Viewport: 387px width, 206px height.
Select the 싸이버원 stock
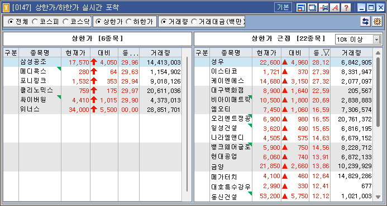pyautogui.click(x=33, y=100)
